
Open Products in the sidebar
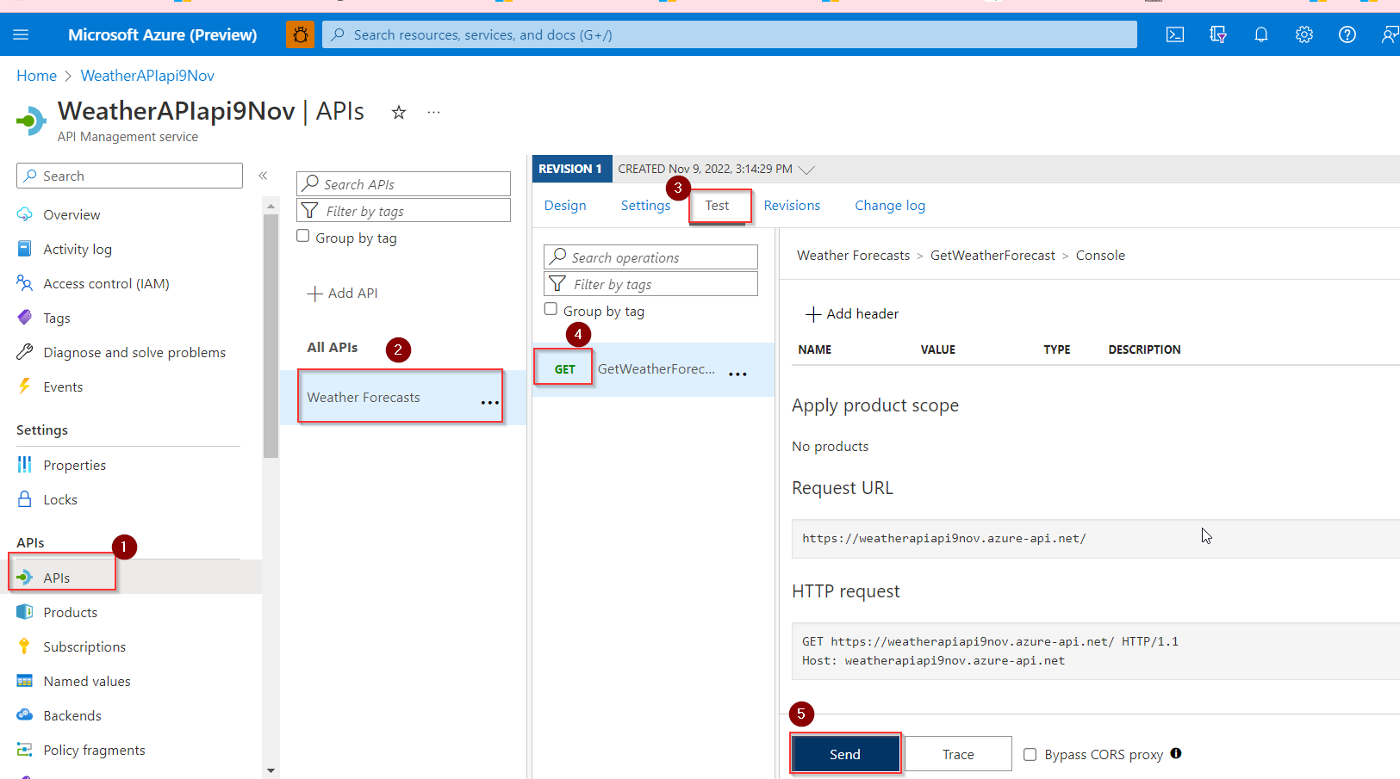(x=71, y=613)
